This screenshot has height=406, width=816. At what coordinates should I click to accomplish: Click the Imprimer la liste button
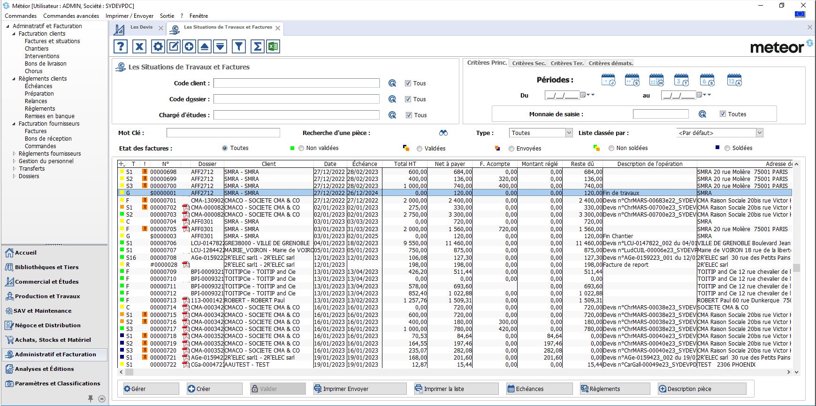[x=456, y=389]
